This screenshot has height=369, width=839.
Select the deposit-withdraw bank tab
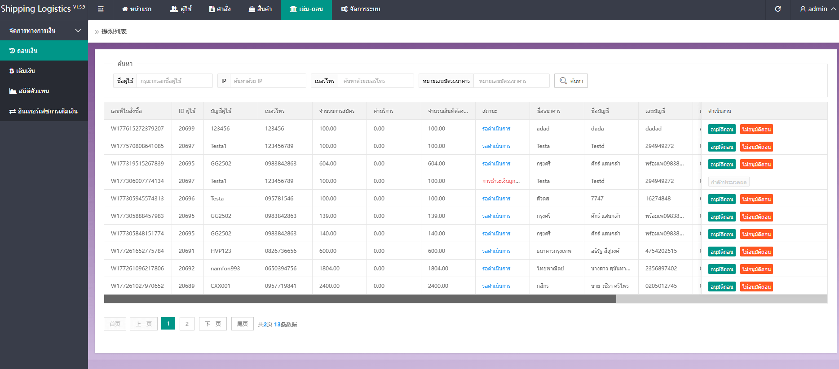tap(306, 9)
